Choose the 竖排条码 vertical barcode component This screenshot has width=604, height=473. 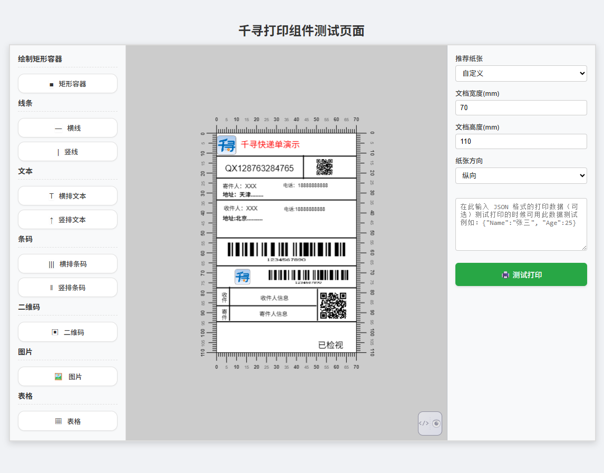(x=67, y=288)
